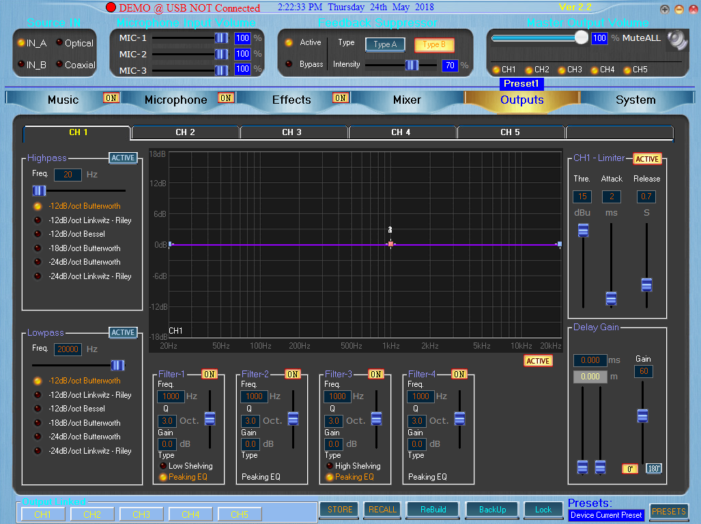
Task: Toggle Filter-1 ON switch
Action: coord(210,375)
